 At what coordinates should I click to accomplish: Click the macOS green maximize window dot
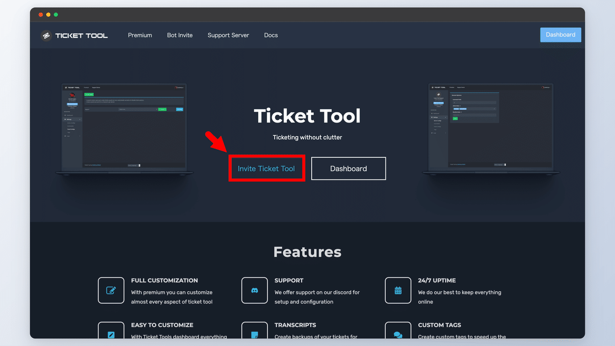pos(56,15)
